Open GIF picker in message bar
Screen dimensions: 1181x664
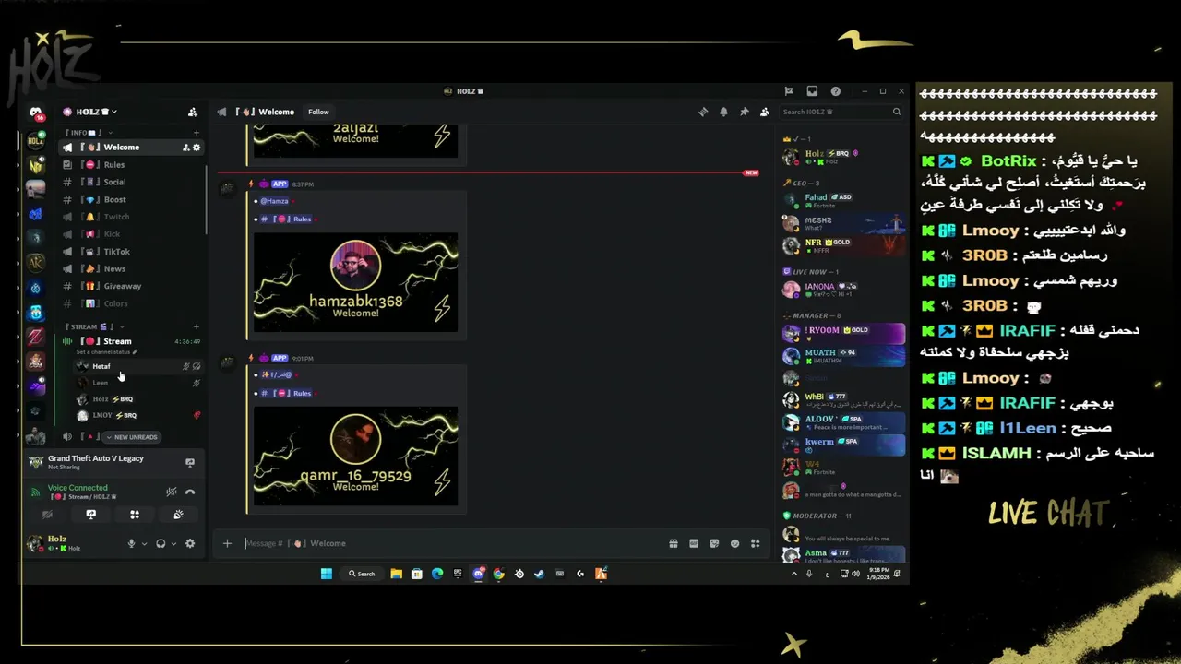coord(694,543)
